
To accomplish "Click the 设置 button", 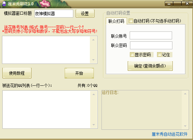I will pos(85,14).
